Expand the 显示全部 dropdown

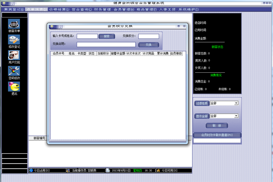[236, 116]
